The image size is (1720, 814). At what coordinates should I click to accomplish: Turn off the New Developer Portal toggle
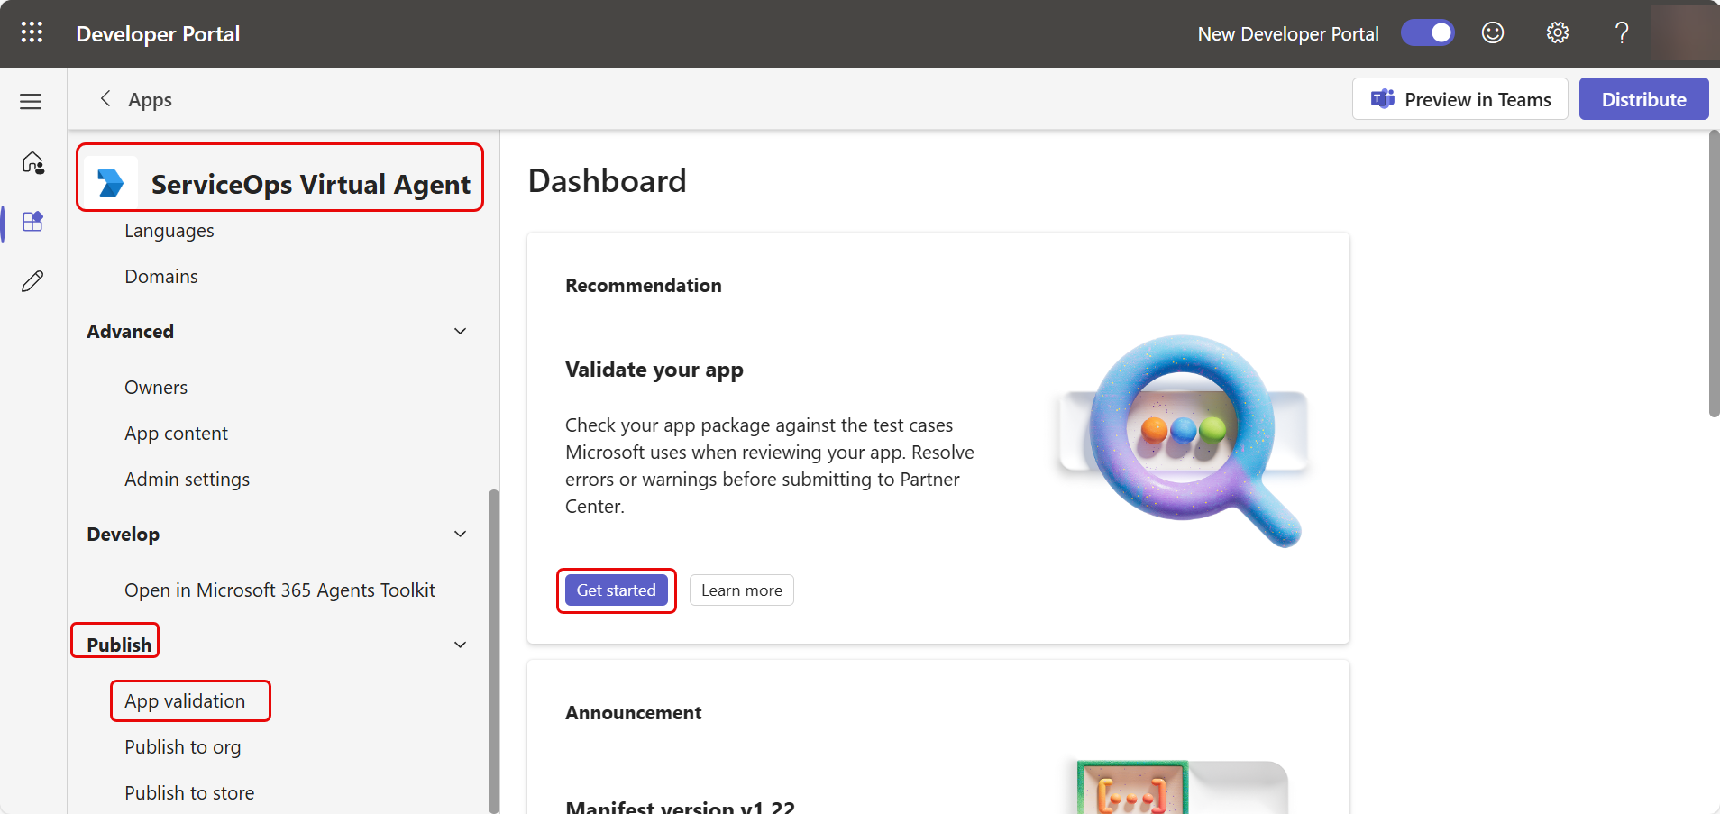1427,33
